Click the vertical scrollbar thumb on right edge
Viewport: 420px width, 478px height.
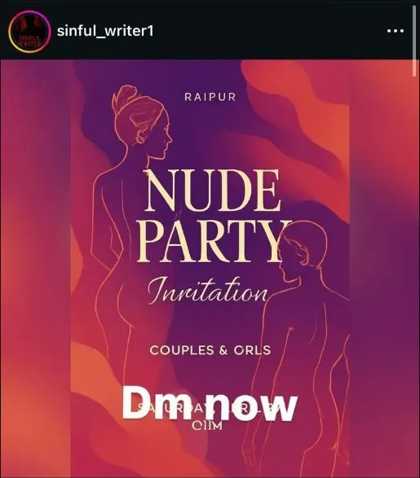(414, 42)
